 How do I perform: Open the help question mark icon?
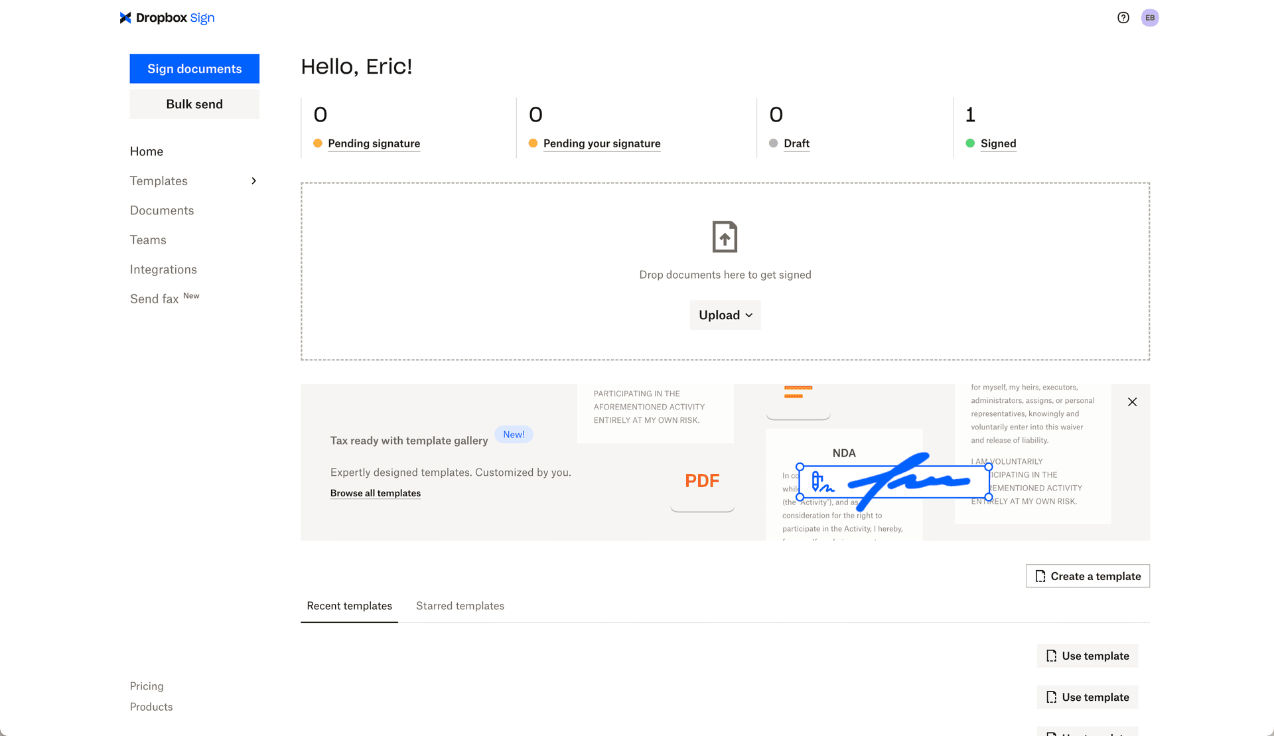1123,18
